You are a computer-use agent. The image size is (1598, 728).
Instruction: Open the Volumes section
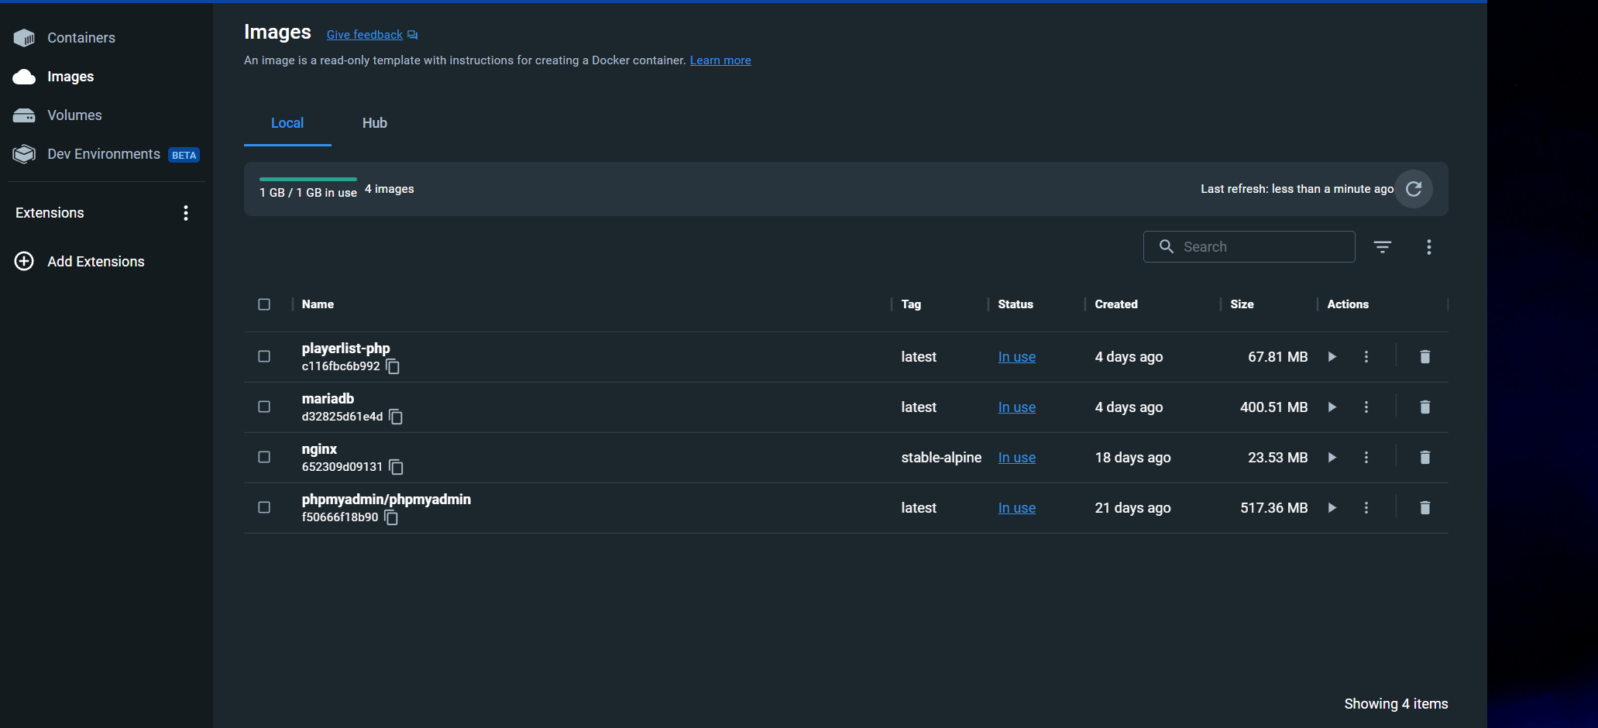click(x=76, y=115)
